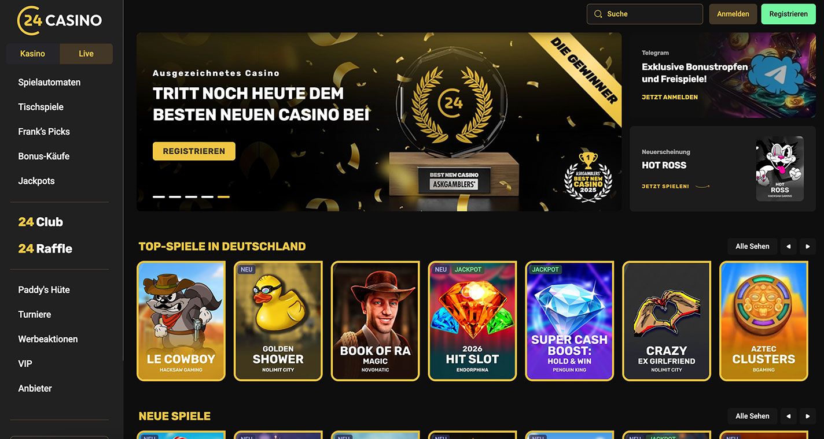The width and height of the screenshot is (824, 439).
Task: Open Spielautomaten in the sidebar
Action: click(x=49, y=83)
